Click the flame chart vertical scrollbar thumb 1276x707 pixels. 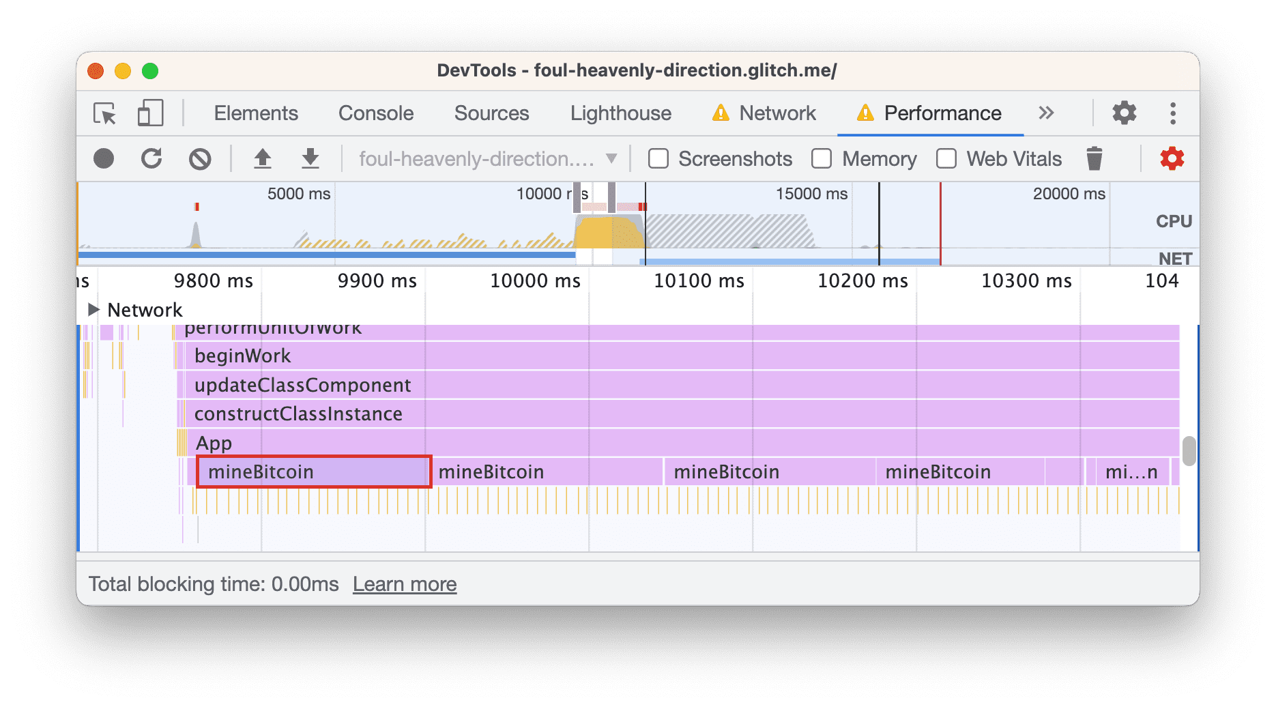[x=1189, y=451]
